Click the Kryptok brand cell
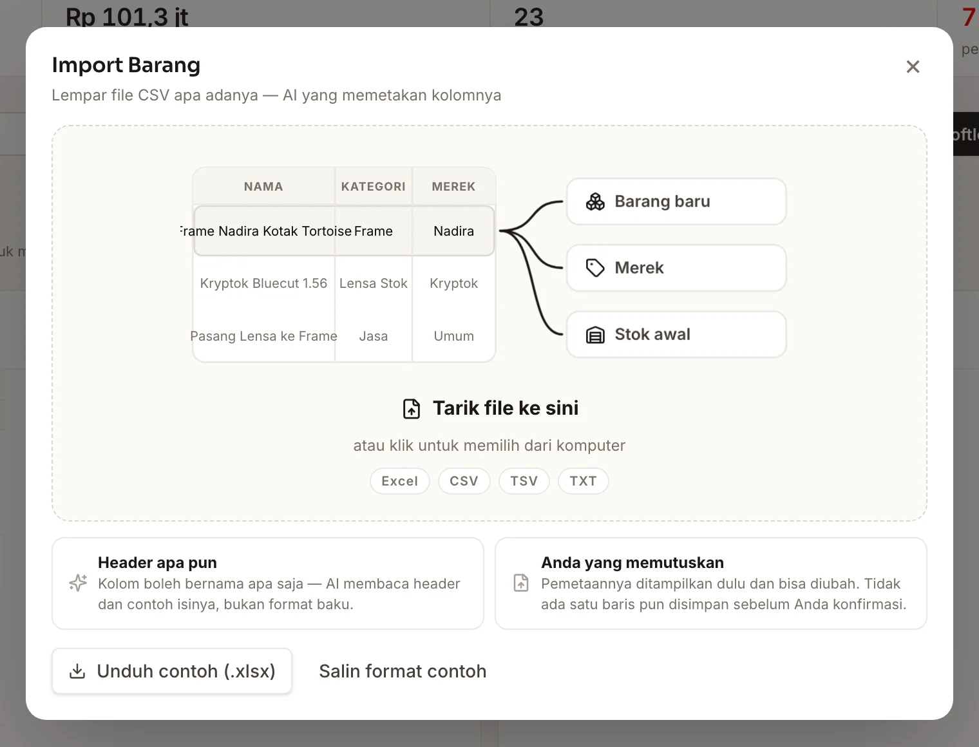The image size is (979, 747). (x=454, y=283)
